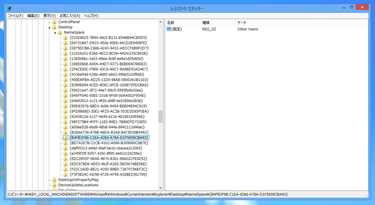Select key {B4FB3F98-C1EA-428d-A78A-D1F5659CBA93} in tree

click(109, 138)
